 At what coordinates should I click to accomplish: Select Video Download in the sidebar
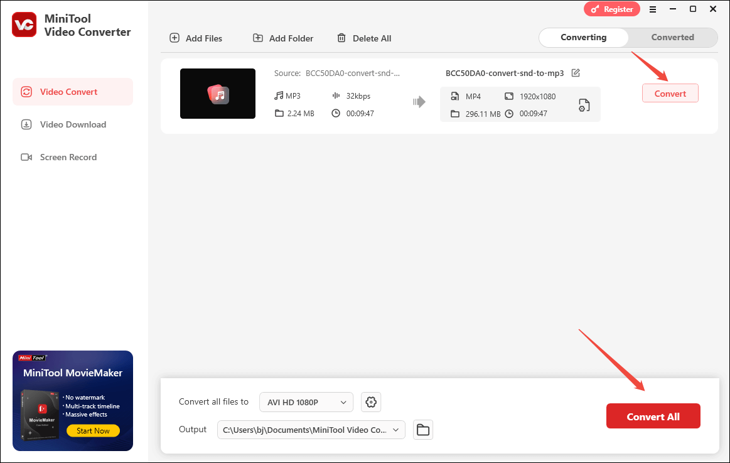point(73,124)
